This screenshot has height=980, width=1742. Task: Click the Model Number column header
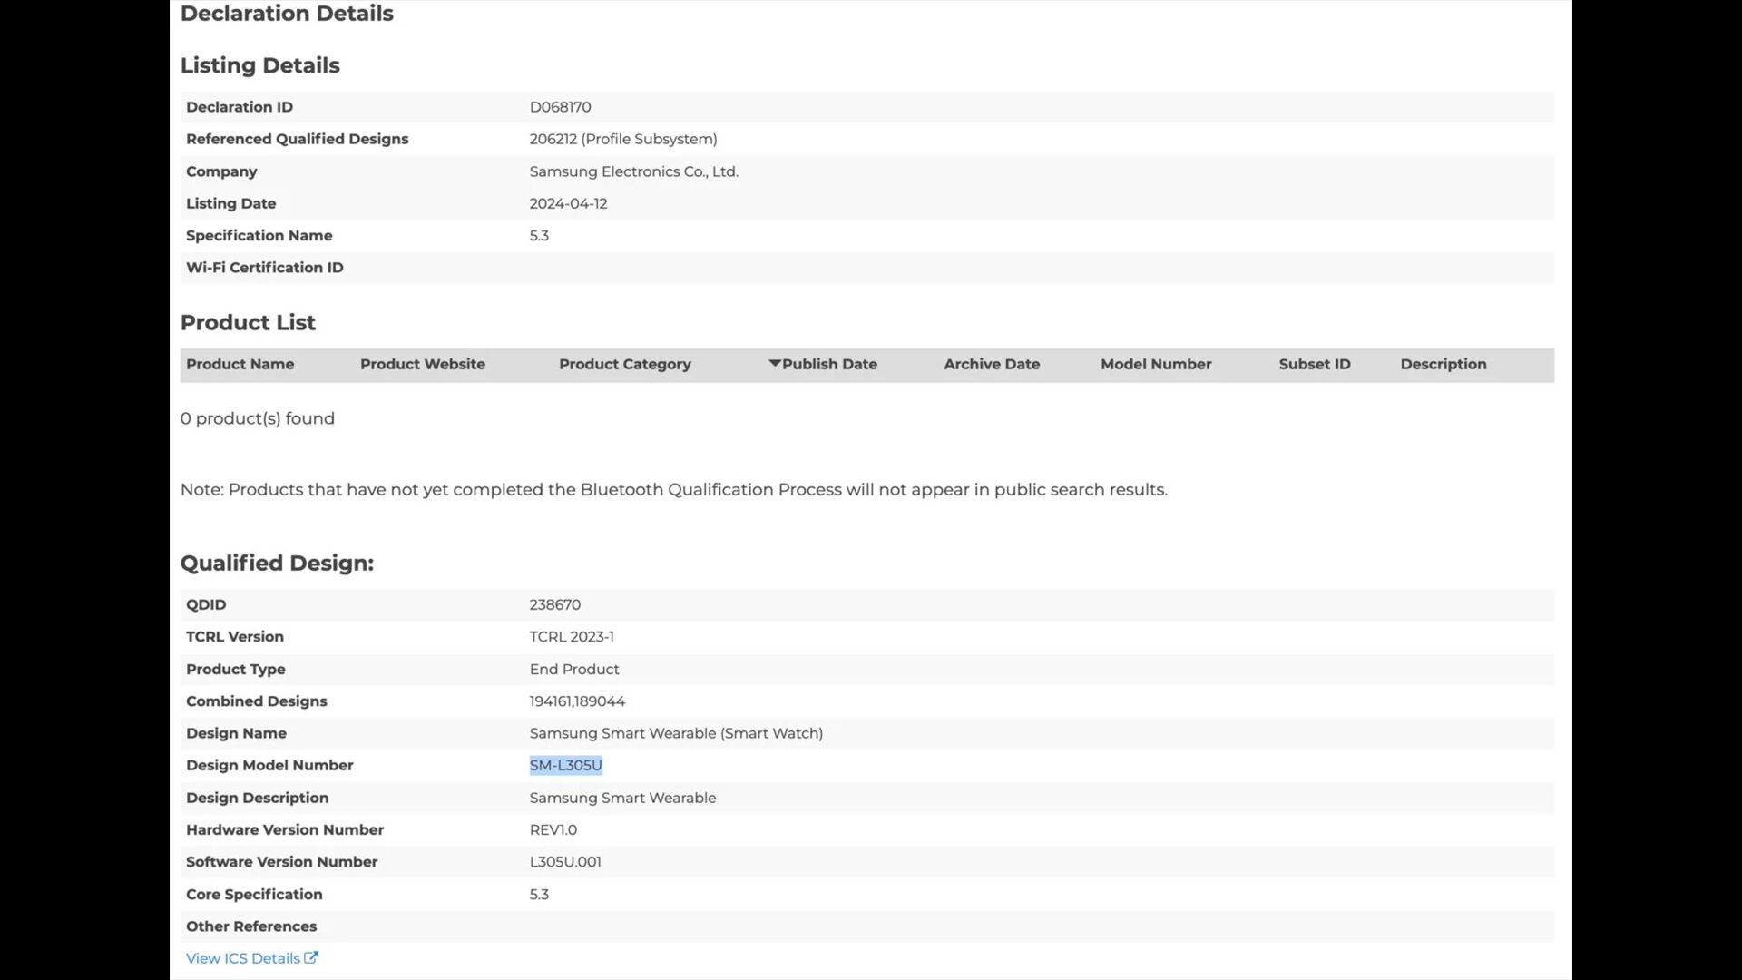[x=1155, y=364]
